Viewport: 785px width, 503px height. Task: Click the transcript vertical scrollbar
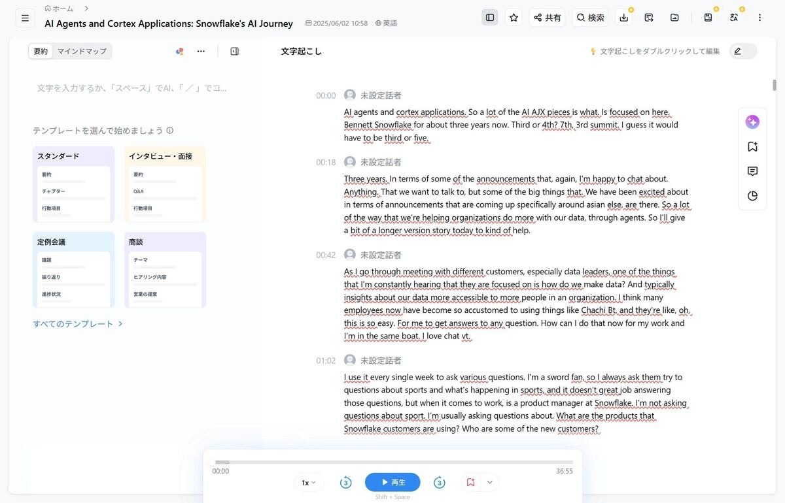click(775, 85)
